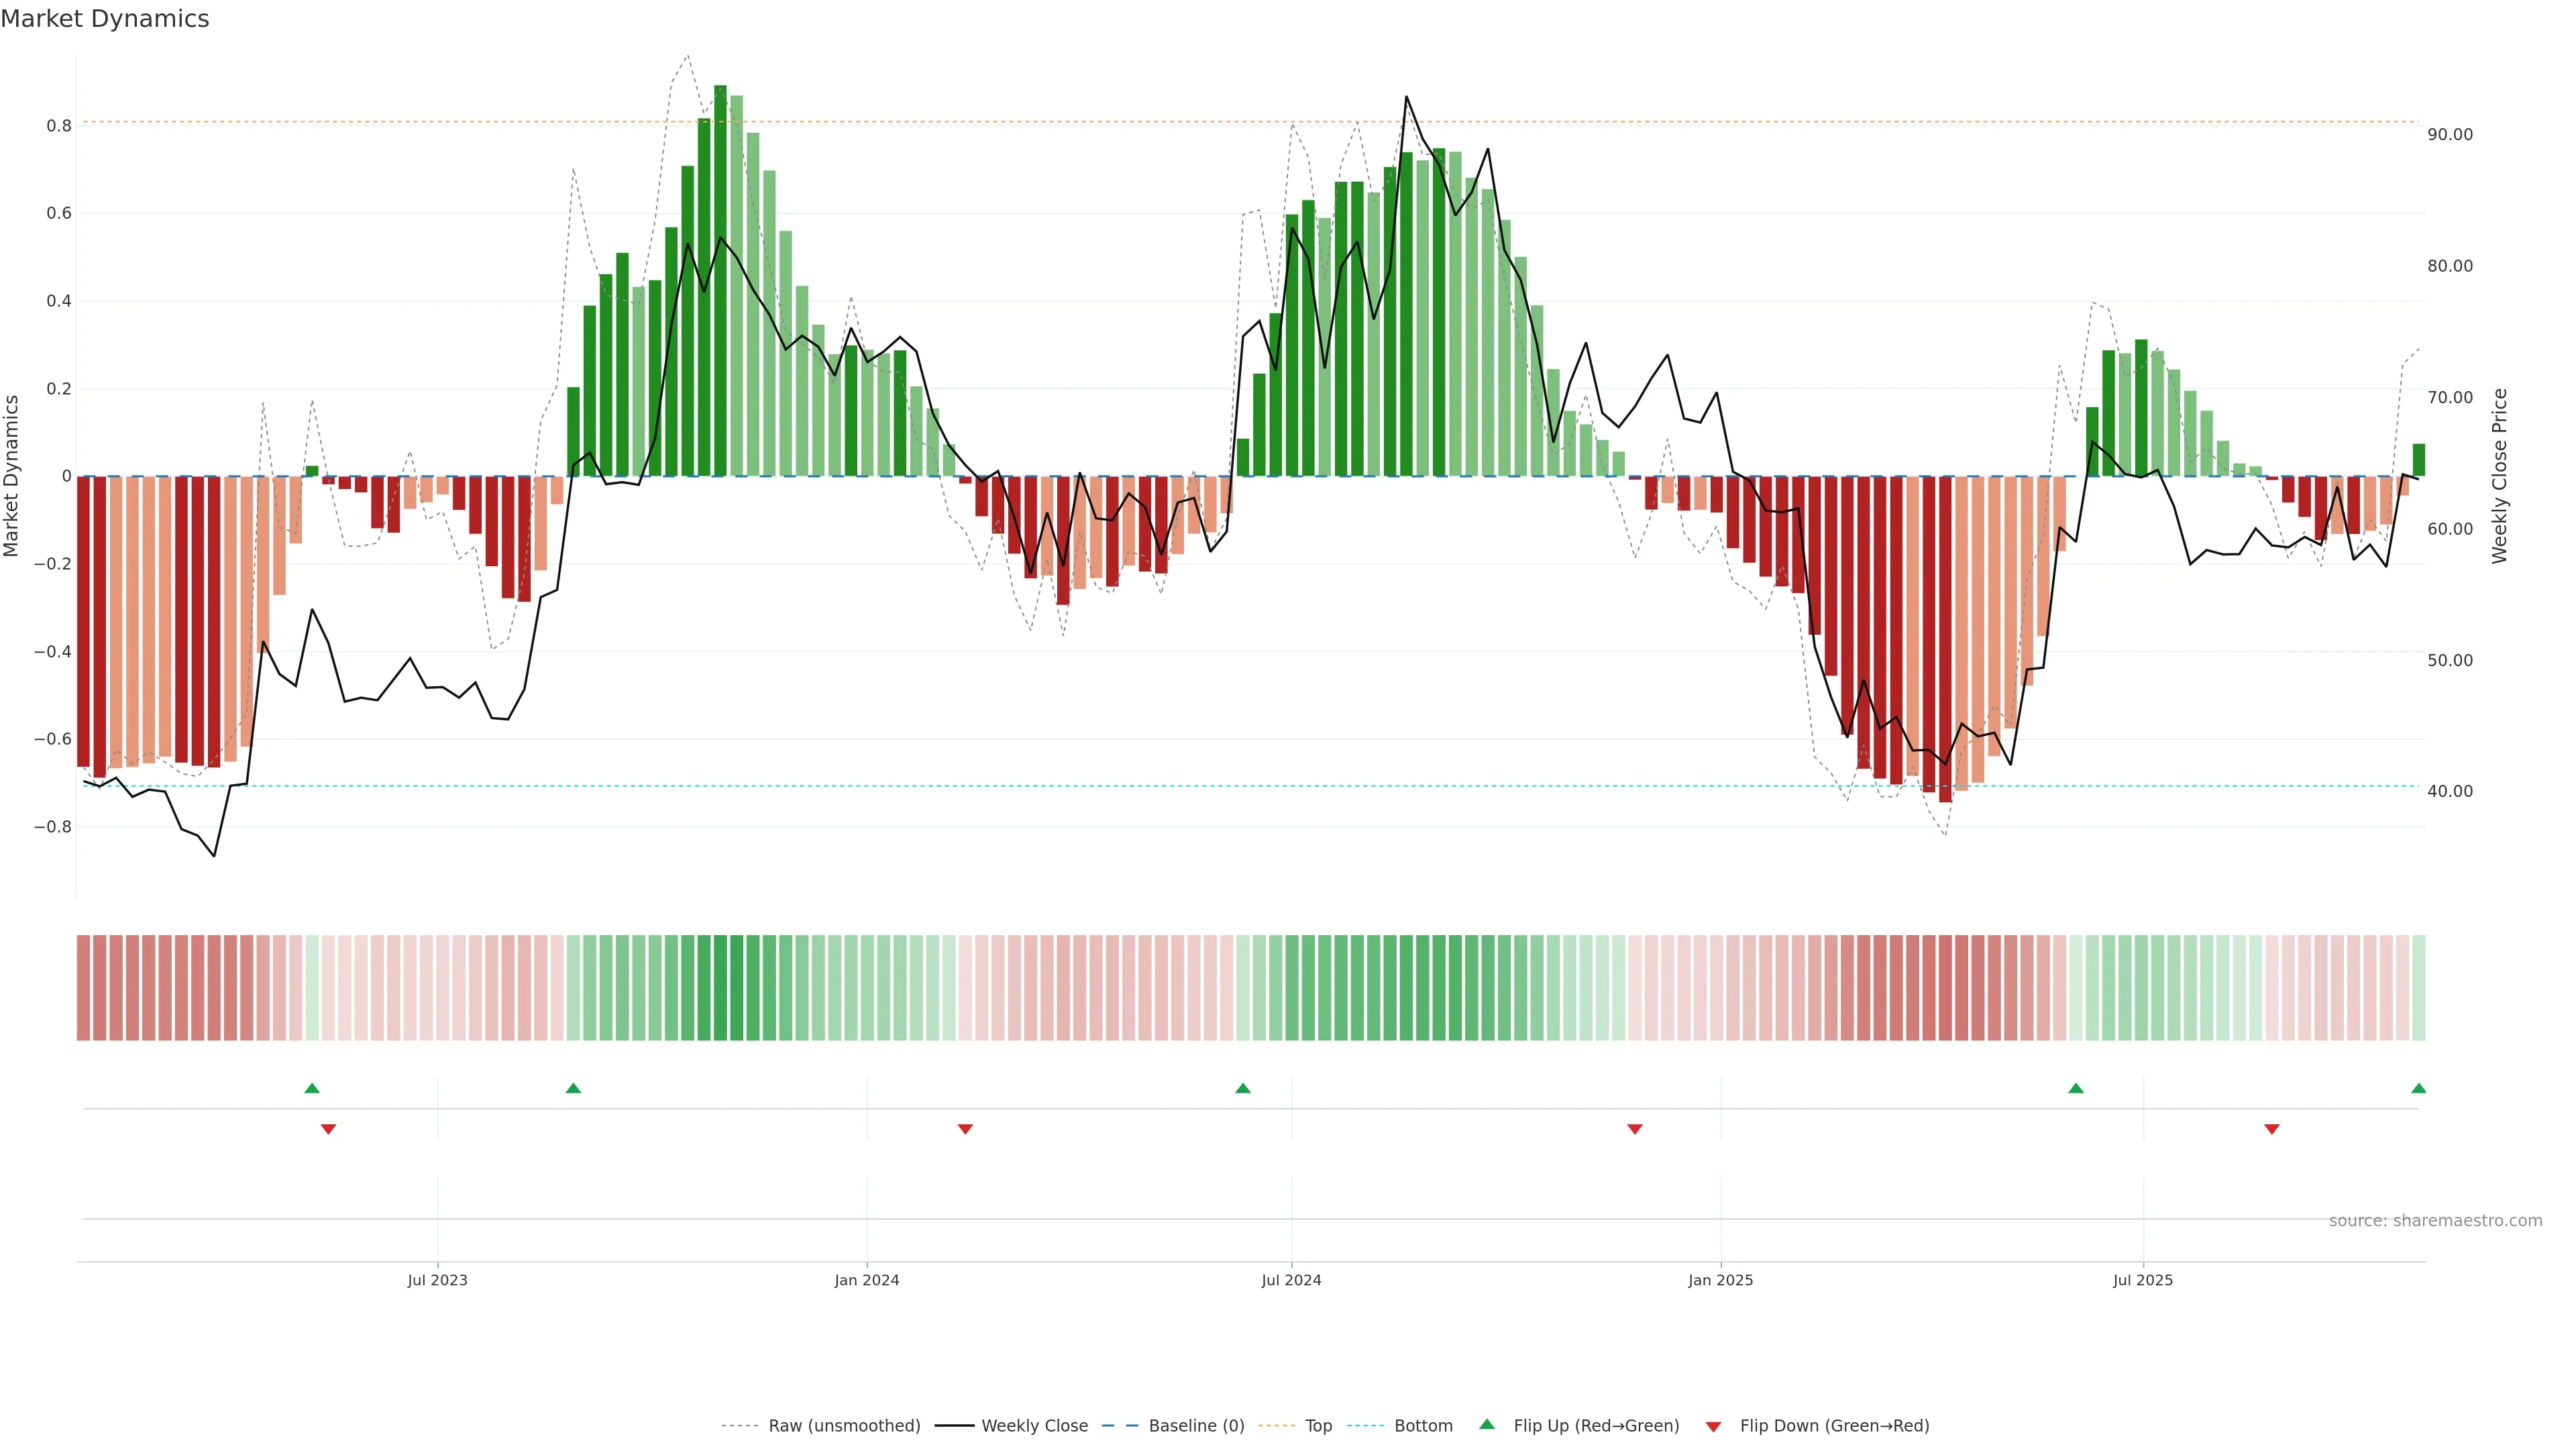
Task: Select the last flip-up triangle at the far right edge
Action: [2419, 1088]
